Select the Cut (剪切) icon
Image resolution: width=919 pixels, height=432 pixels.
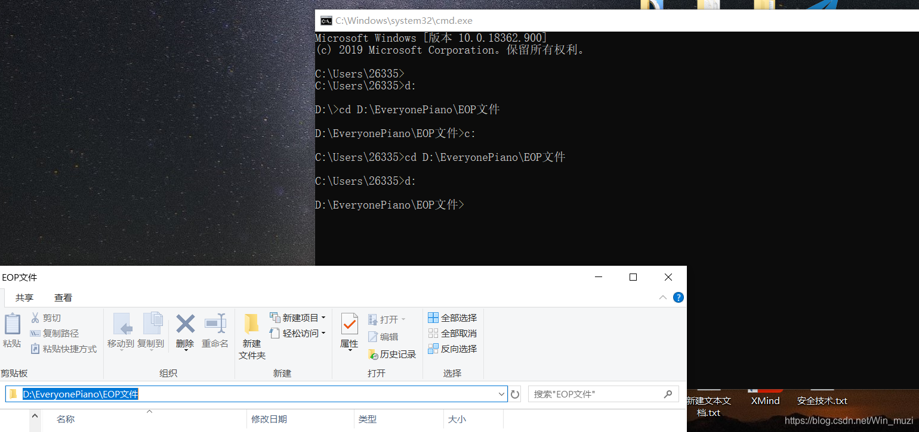click(36, 318)
